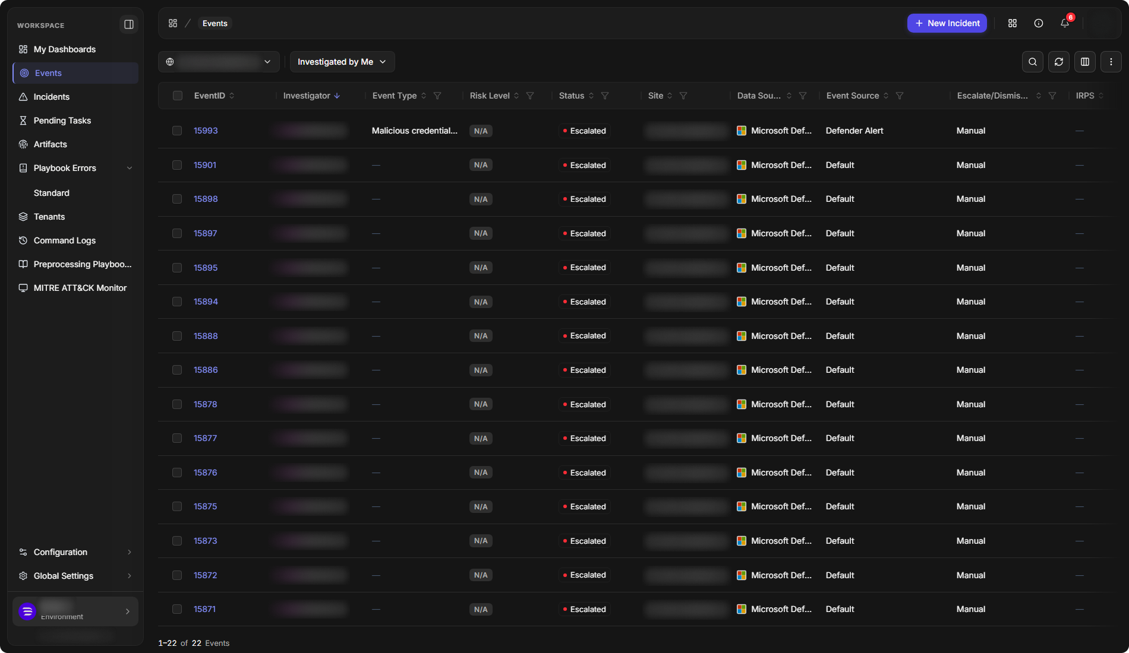Expand Global Settings

[75, 576]
